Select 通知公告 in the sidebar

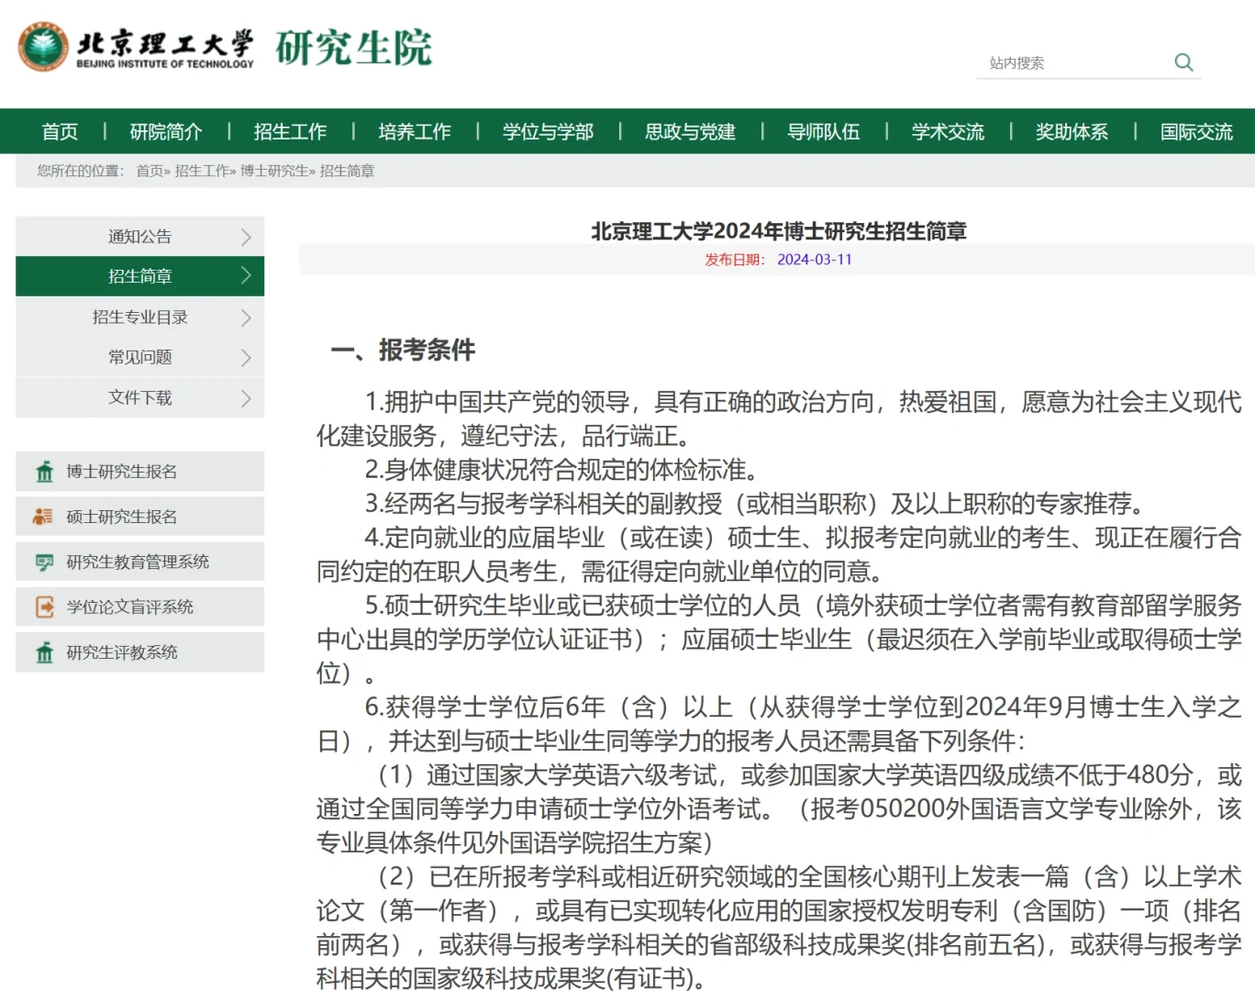pos(139,237)
